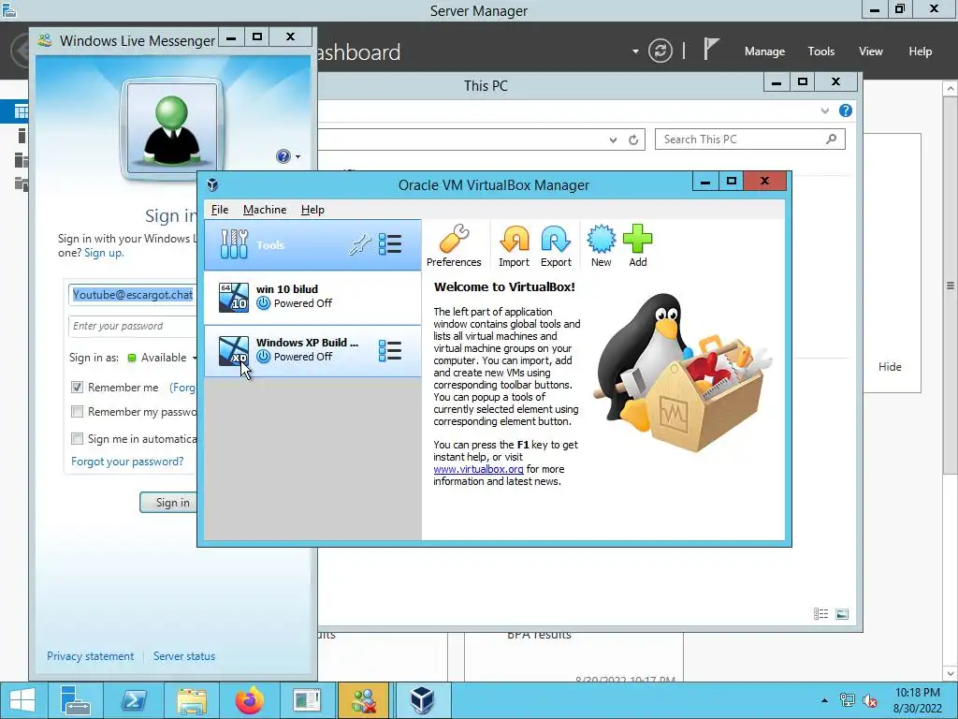Select the Windows XP Build virtual machine
958x719 pixels.
312,350
